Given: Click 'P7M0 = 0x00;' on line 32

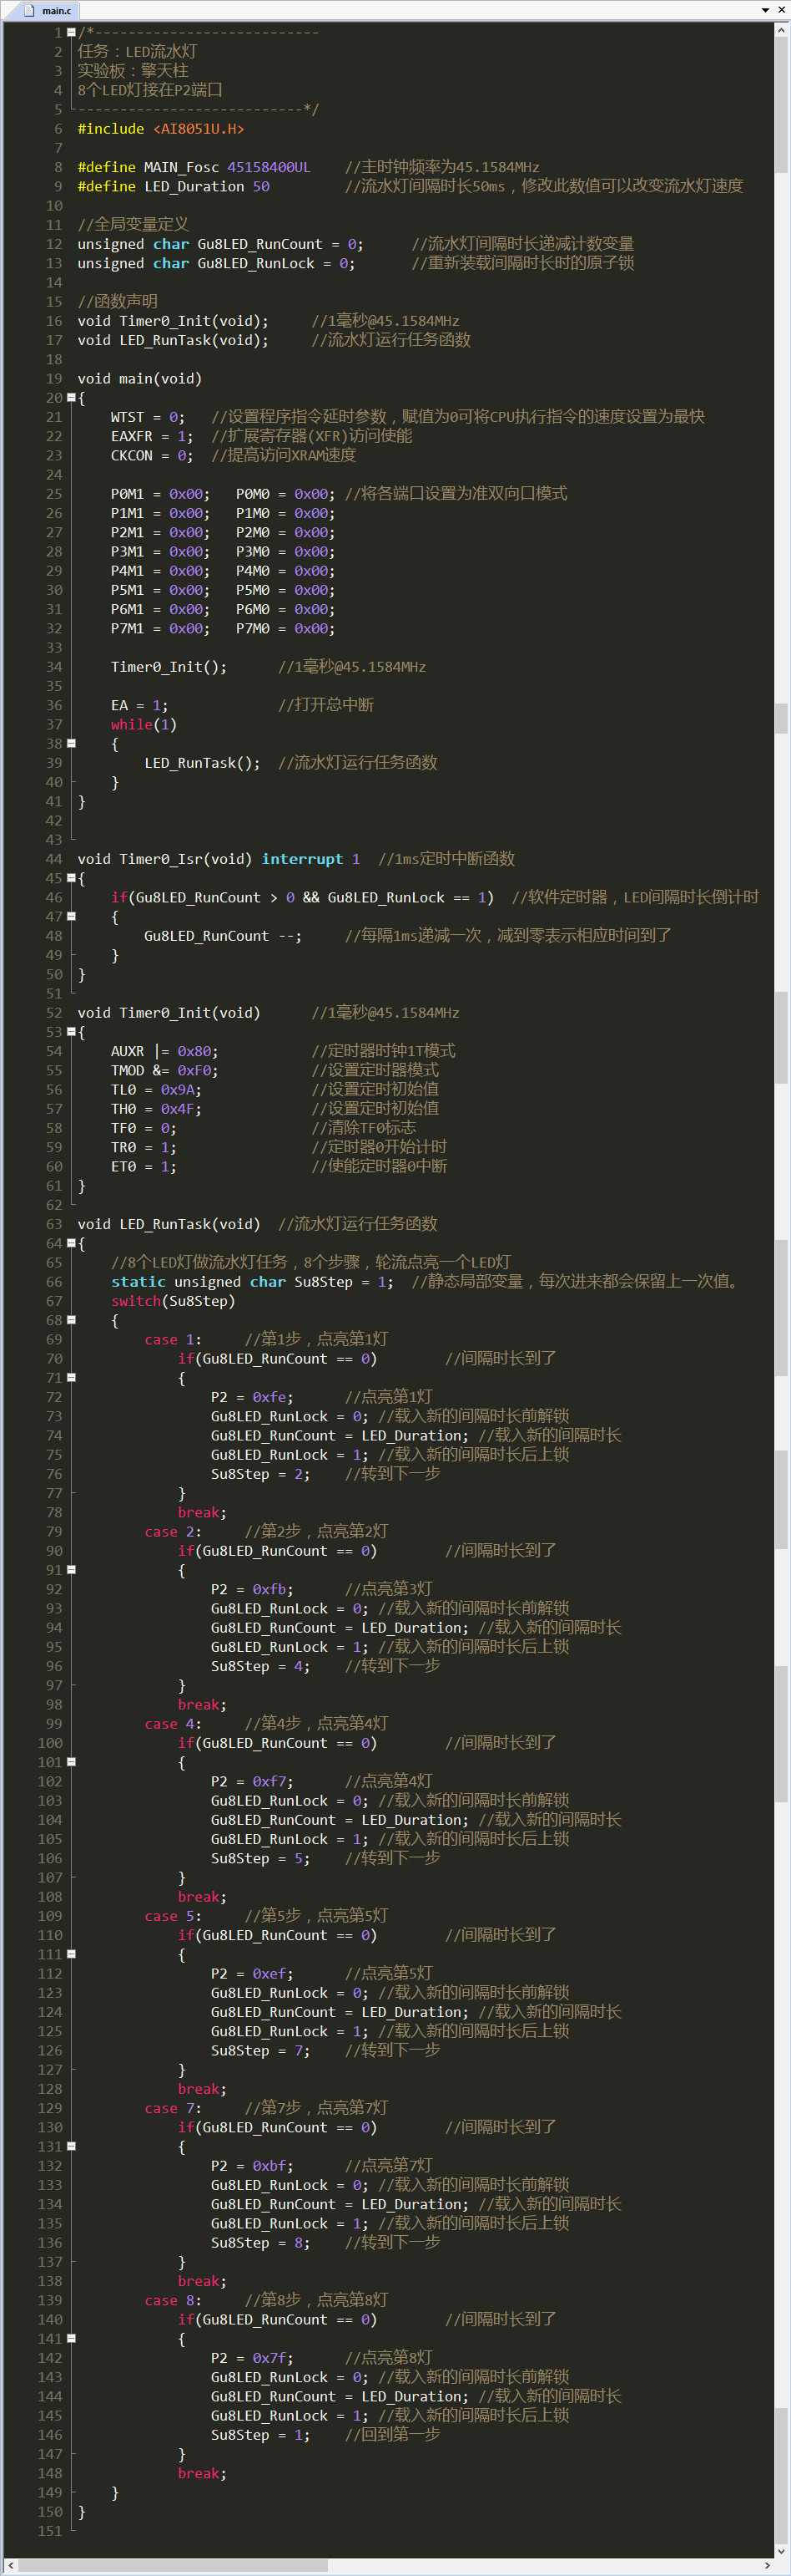Looking at the screenshot, I should (x=285, y=628).
